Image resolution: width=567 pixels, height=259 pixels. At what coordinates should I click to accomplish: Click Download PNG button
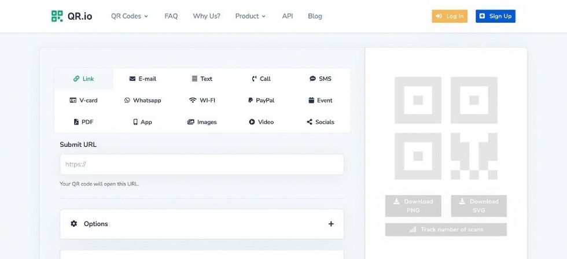point(413,206)
